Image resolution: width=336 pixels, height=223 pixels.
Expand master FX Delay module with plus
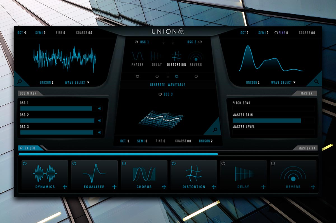(263, 187)
